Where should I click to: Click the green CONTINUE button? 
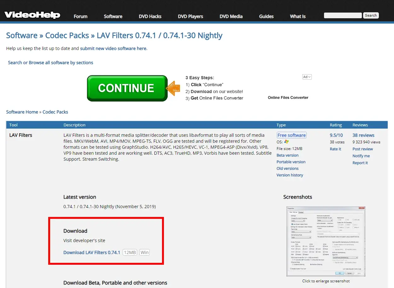127,88
